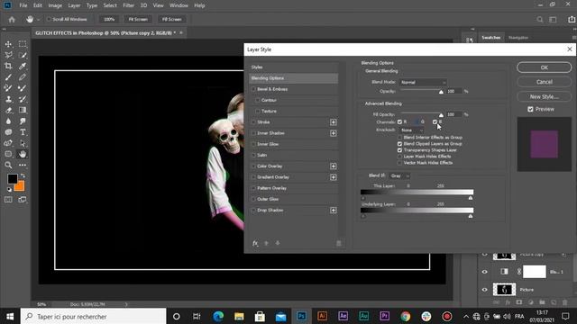Go to the Photoshop Home screen icon
The width and height of the screenshot is (577, 324).
(x=12, y=20)
